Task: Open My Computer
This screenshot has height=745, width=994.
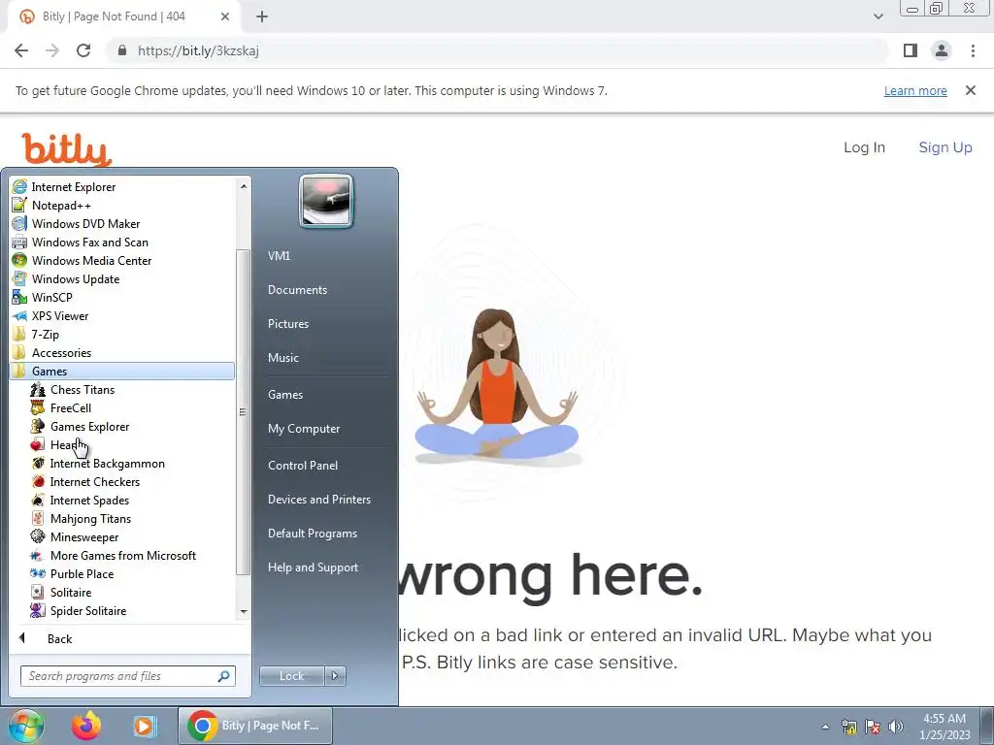Action: click(x=304, y=429)
